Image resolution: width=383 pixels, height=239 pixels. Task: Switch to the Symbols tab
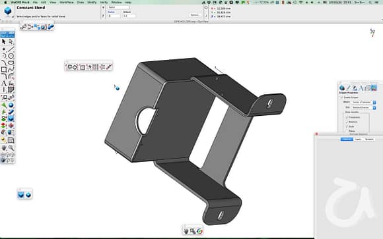click(x=369, y=140)
